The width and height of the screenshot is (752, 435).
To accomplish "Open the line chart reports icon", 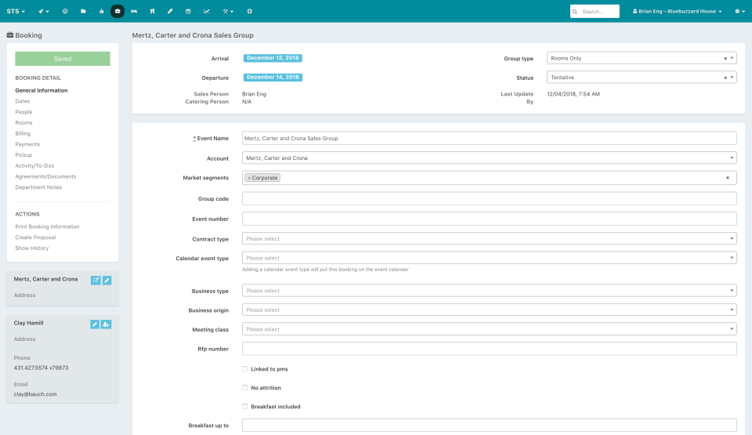I will point(206,11).
